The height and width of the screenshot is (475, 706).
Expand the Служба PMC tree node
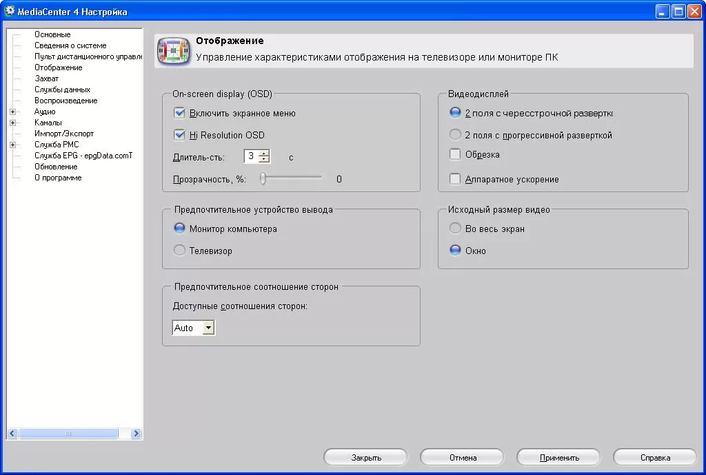pos(12,145)
